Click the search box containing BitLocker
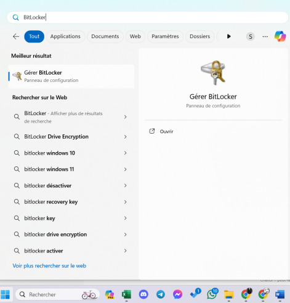 pos(148,17)
